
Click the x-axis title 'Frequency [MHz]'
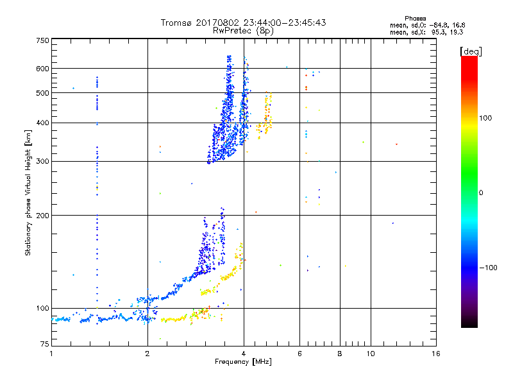tap(243, 362)
